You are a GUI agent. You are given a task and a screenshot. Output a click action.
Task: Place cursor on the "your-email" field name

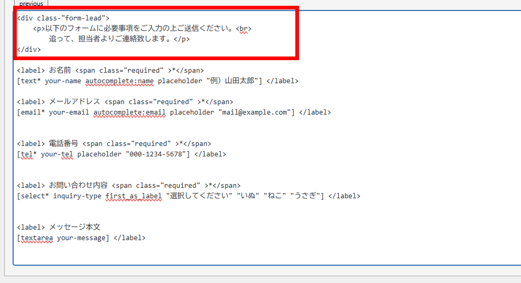coord(69,112)
